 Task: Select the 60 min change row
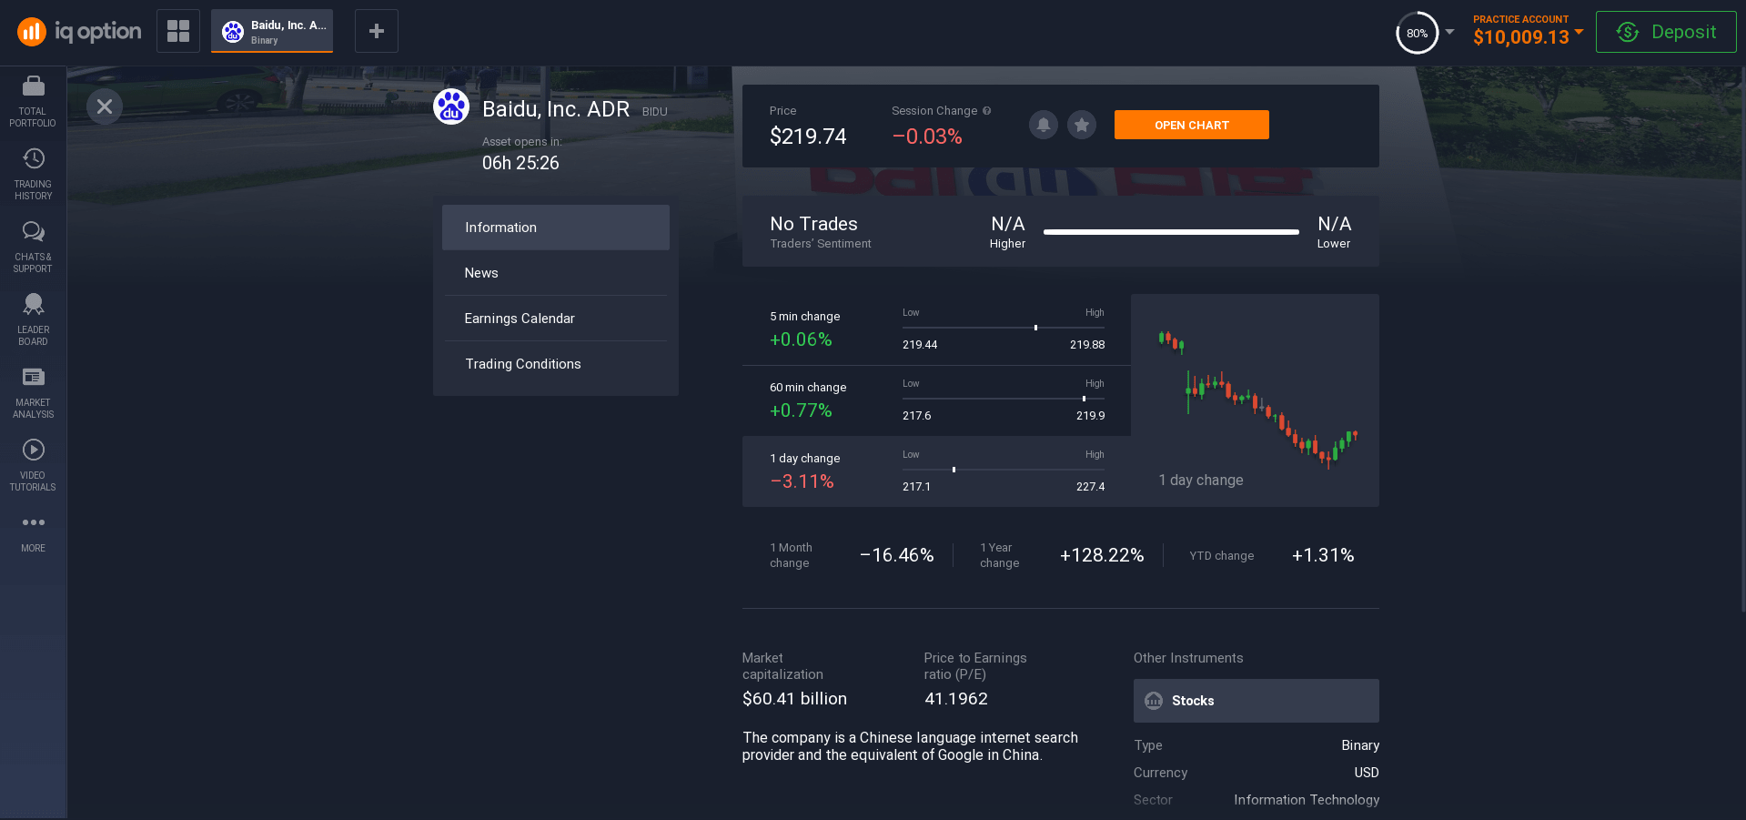(x=936, y=400)
